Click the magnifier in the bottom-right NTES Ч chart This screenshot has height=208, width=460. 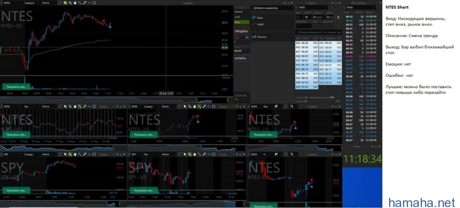tap(292, 154)
